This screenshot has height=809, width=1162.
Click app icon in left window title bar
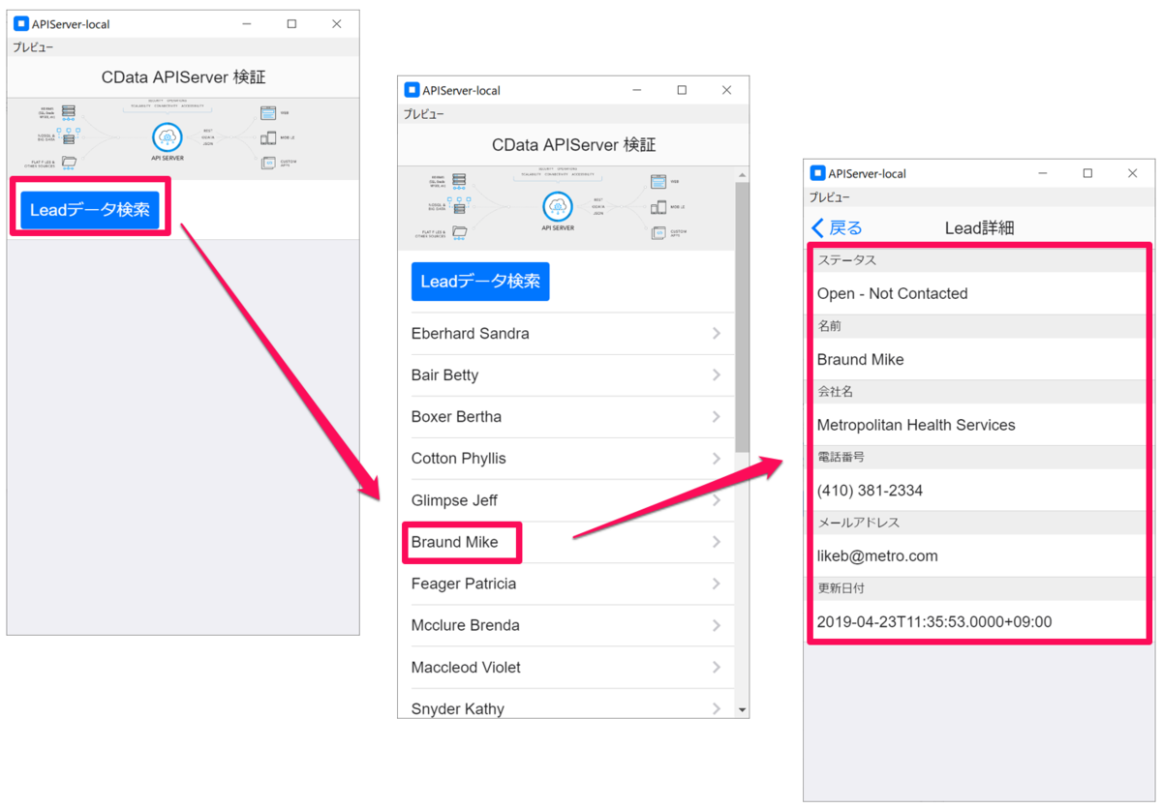tap(20, 24)
